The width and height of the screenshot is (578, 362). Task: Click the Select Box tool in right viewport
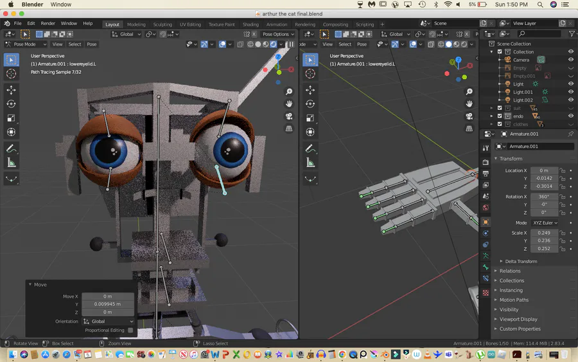pyautogui.click(x=310, y=60)
